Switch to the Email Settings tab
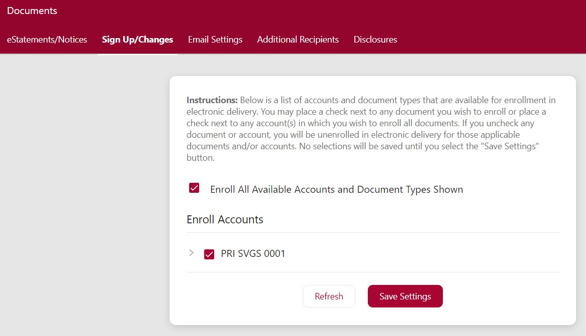Image resolution: width=586 pixels, height=336 pixels. (215, 40)
